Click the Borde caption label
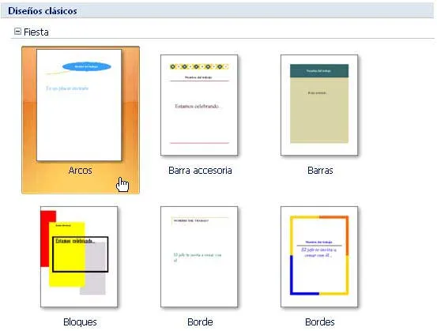 pos(200,322)
